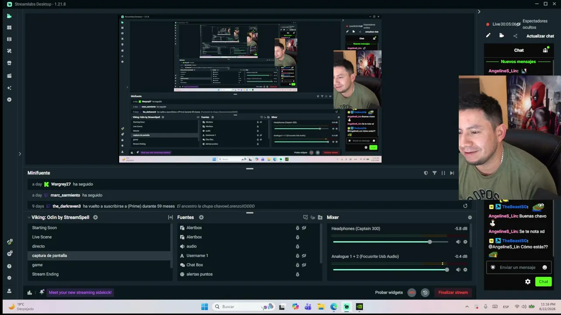This screenshot has height=315, width=561.
Task: Select the captura de pantalla scene
Action: 99,255
